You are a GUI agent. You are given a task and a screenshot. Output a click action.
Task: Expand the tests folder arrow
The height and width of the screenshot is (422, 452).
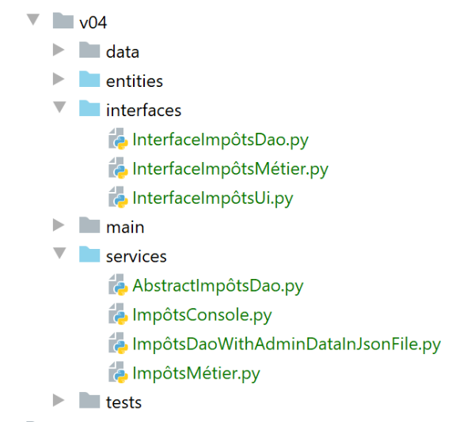click(59, 400)
